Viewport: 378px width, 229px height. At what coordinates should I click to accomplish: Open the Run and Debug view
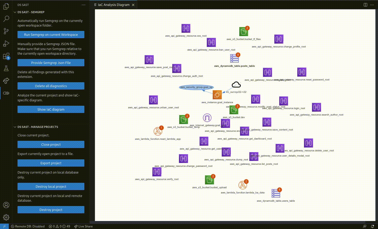[6, 44]
